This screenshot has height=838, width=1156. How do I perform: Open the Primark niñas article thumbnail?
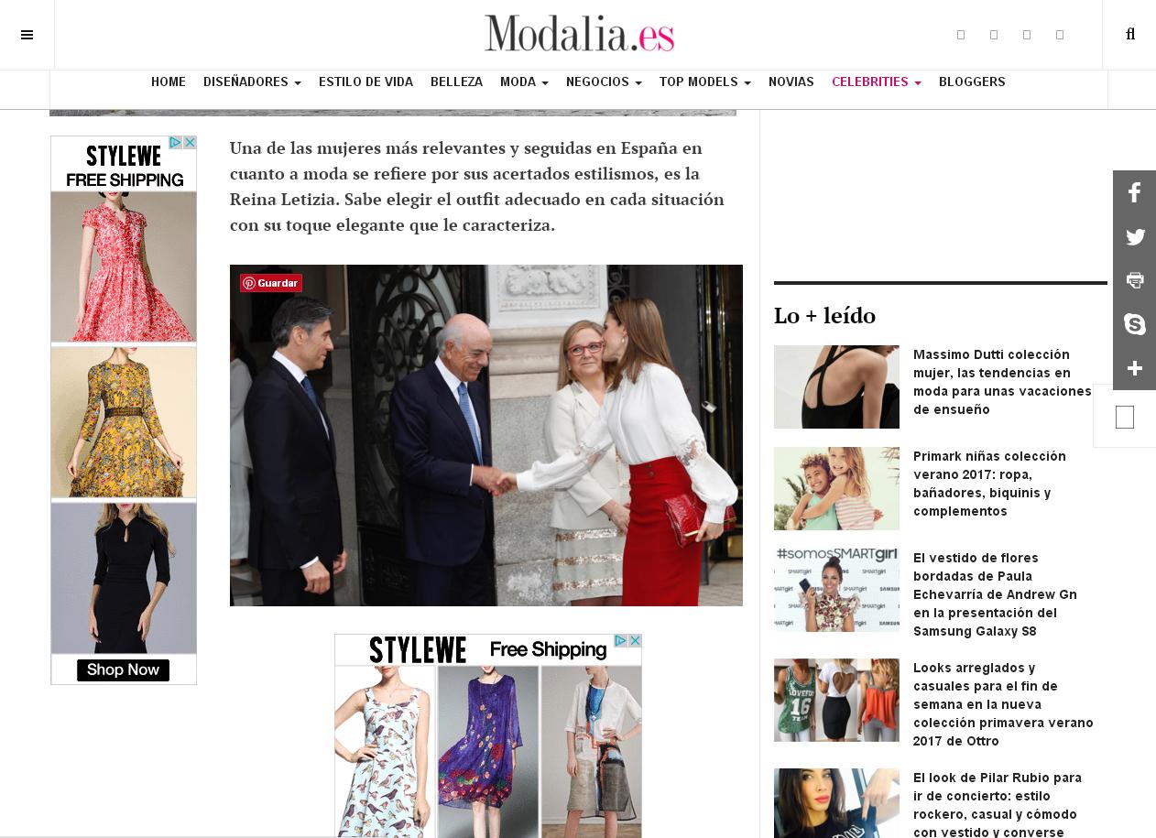pyautogui.click(x=836, y=488)
